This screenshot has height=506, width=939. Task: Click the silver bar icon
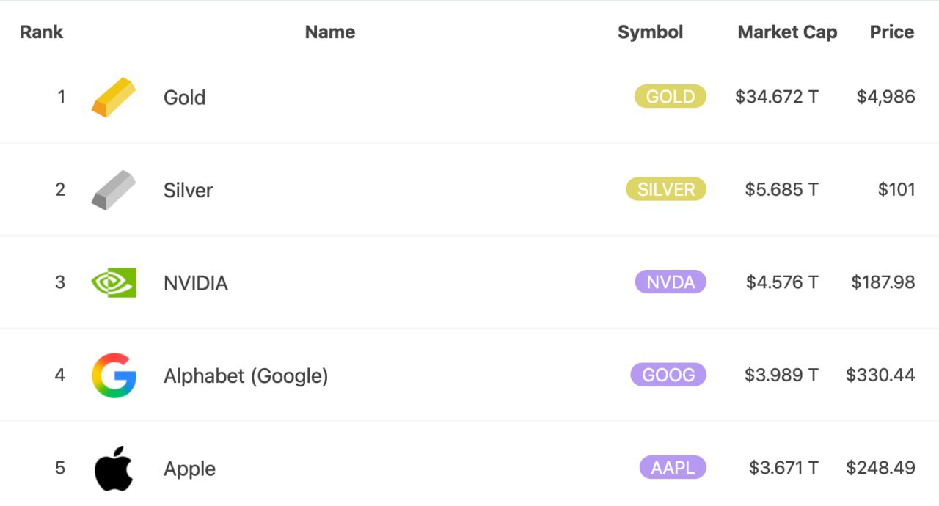click(x=114, y=190)
